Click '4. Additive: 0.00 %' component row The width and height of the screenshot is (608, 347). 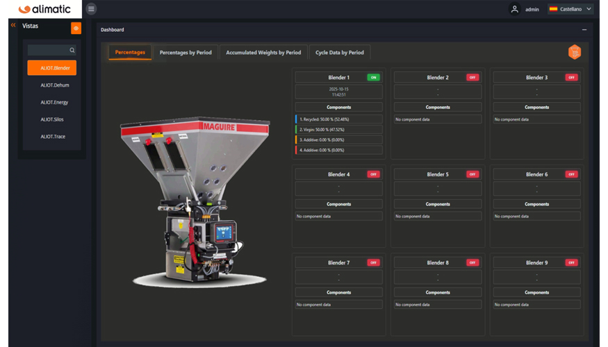[339, 150]
